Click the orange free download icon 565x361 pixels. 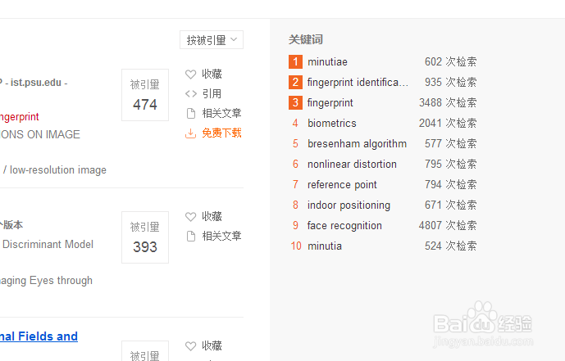[191, 133]
